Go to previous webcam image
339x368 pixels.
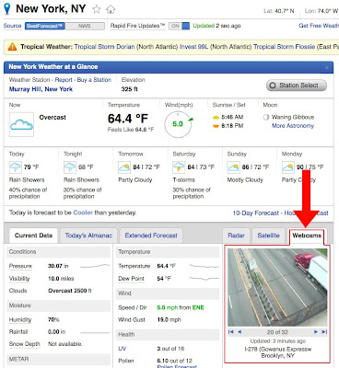pyautogui.click(x=240, y=332)
